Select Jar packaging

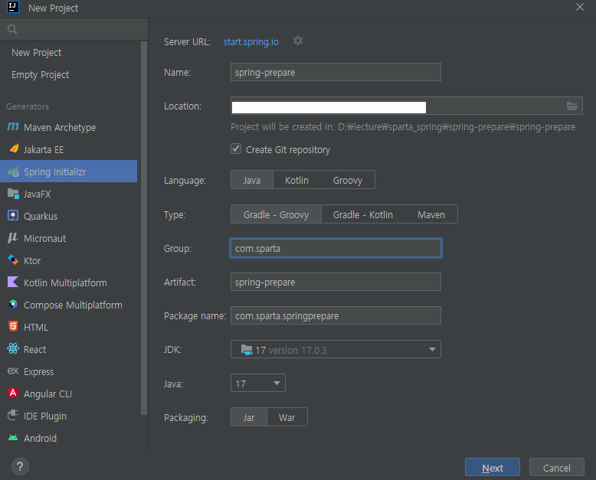(x=249, y=417)
